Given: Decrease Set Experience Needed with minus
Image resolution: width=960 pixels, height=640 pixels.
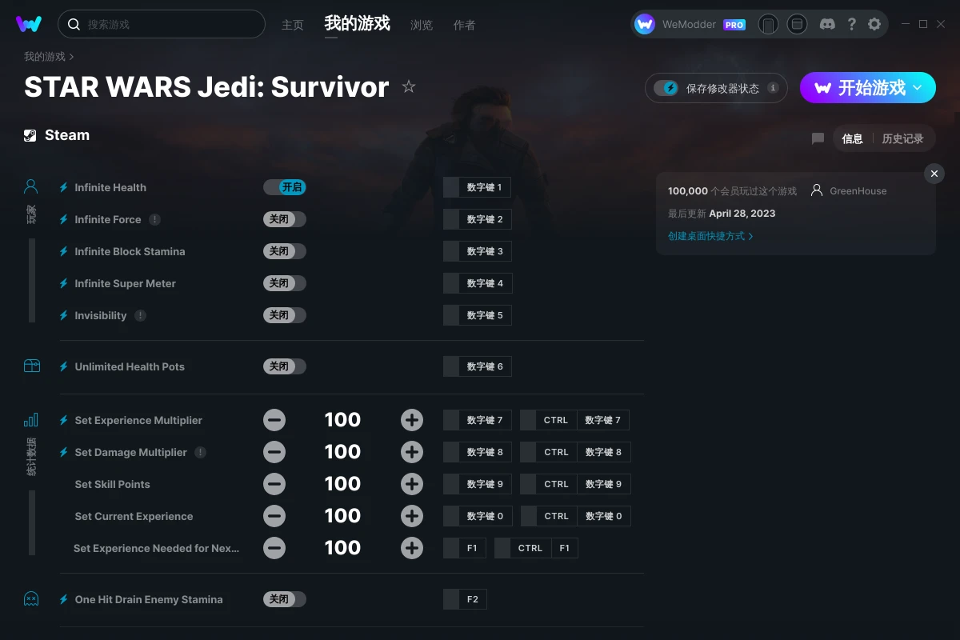Looking at the screenshot, I should 274,548.
